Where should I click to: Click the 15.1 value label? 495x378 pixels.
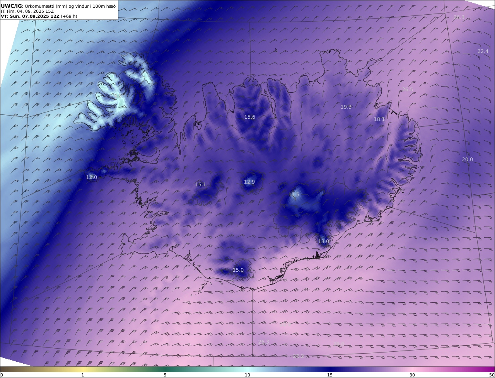(x=200, y=184)
